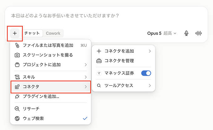This screenshot has height=130, width=213.
Task: Uncheck the ウェブ検索 checkmark
Action: 85,118
